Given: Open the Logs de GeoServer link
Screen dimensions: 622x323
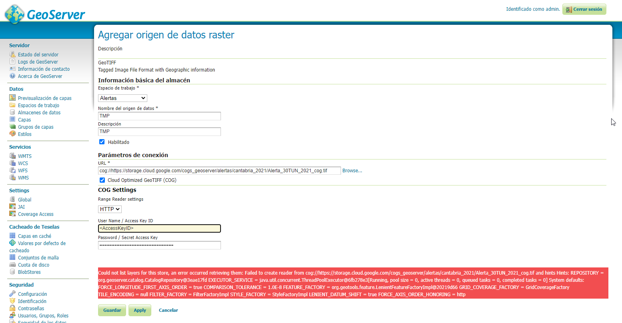Looking at the screenshot, I should (x=38, y=62).
